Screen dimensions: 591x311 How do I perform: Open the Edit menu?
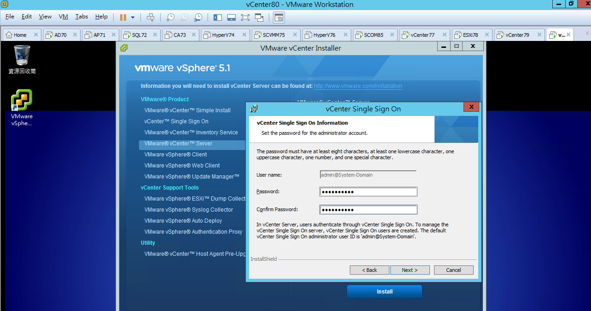pyautogui.click(x=27, y=17)
